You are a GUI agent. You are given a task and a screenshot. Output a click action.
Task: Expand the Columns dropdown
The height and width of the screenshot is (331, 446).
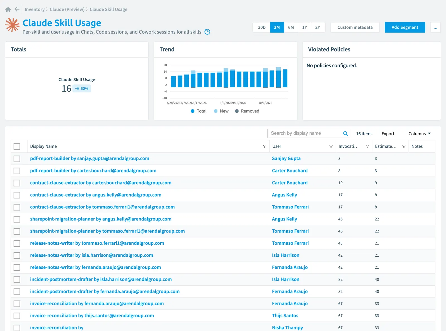[420, 134]
